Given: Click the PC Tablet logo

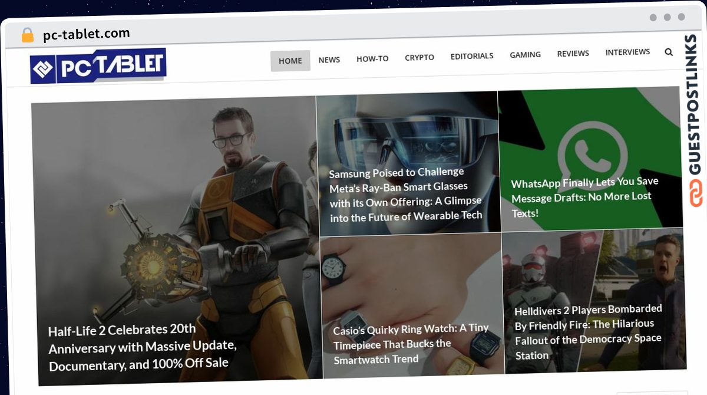Looking at the screenshot, I should pos(98,66).
